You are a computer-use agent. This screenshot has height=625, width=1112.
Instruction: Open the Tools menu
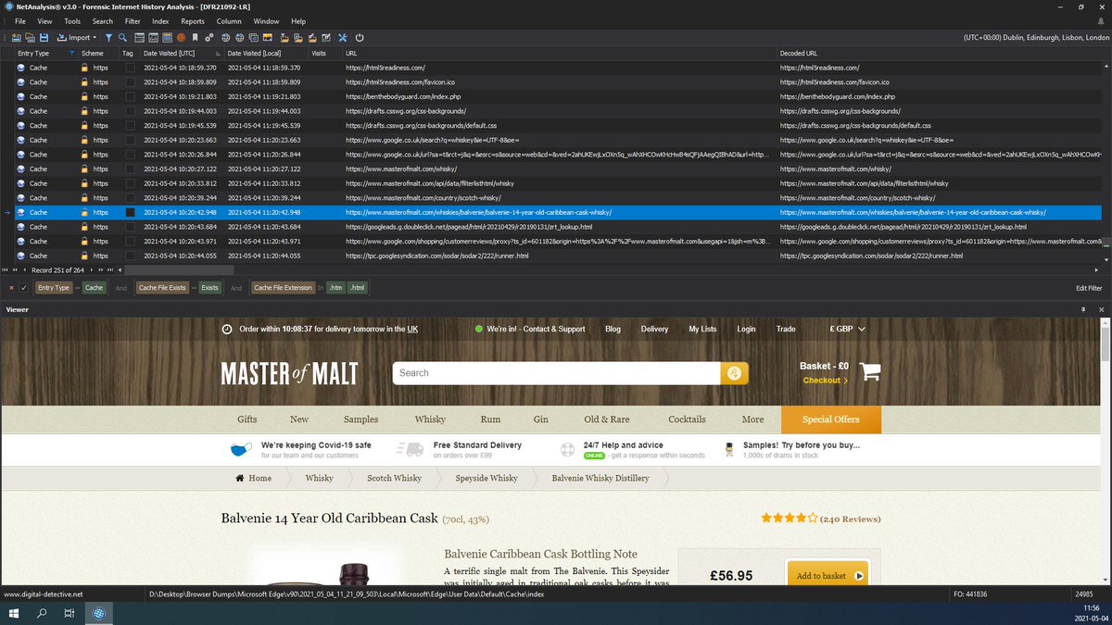point(72,20)
